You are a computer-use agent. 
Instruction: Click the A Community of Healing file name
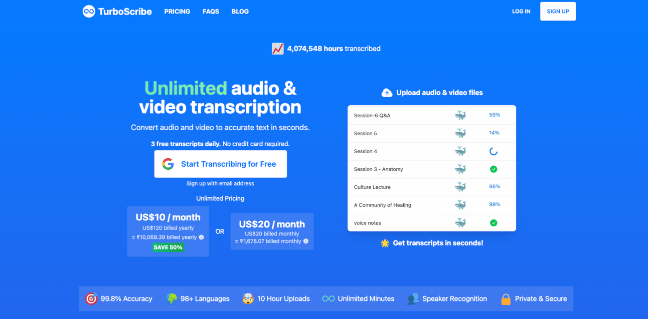[x=382, y=205]
